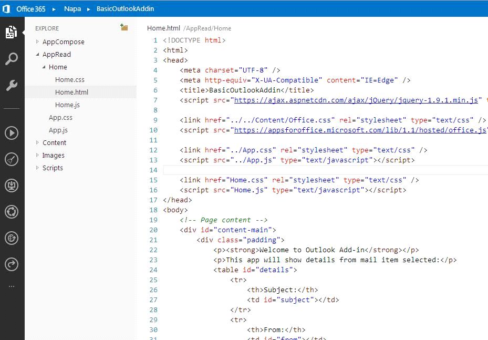Open the jquery-1.9.1.min.js URL link

click(x=356, y=100)
